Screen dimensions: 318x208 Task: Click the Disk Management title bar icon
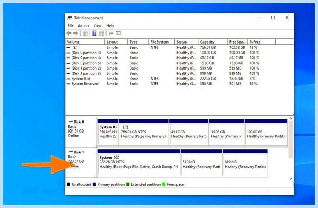(x=69, y=18)
